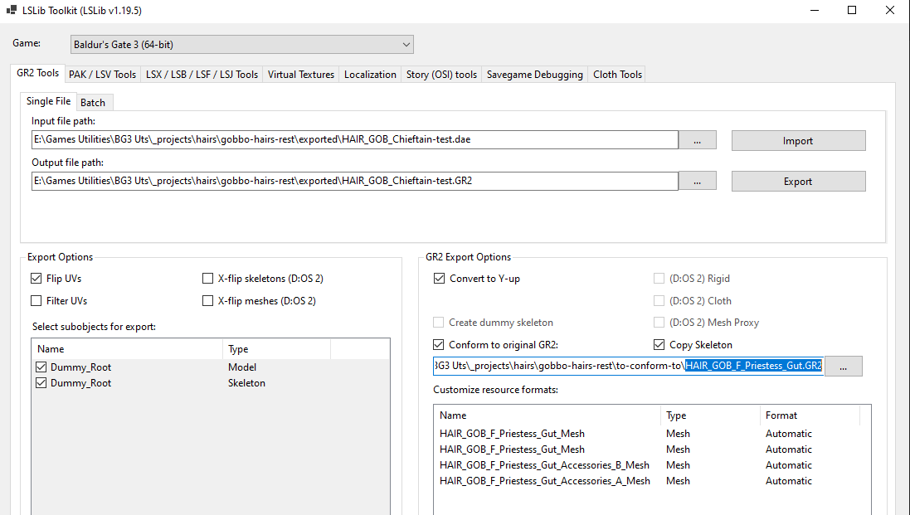Click Format column header in resource formats
Screen dimensions: 910x515
[x=810, y=415]
